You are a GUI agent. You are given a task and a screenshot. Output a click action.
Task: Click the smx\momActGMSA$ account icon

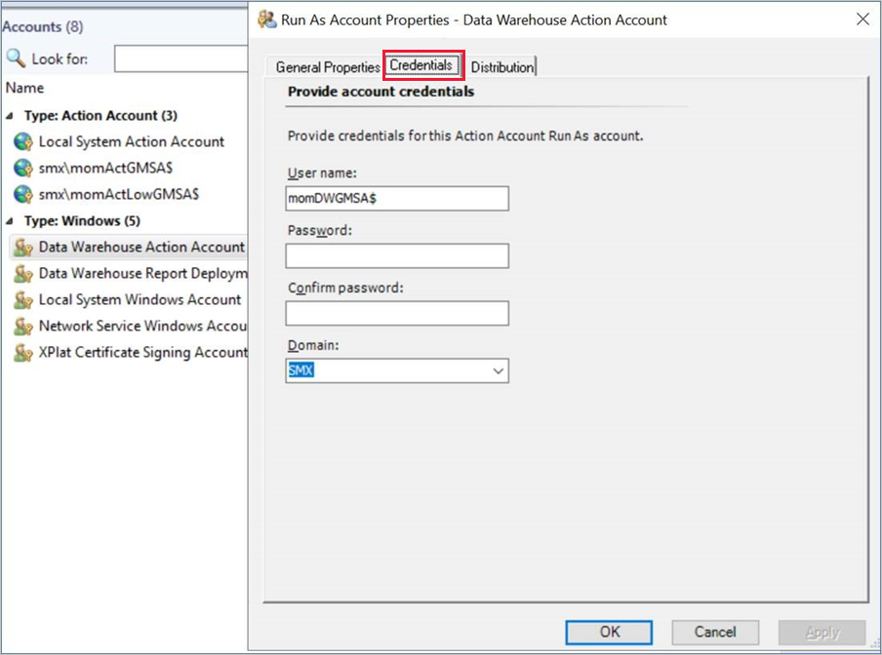pos(24,167)
